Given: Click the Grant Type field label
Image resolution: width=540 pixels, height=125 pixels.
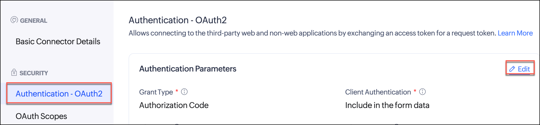Looking at the screenshot, I should click(156, 92).
